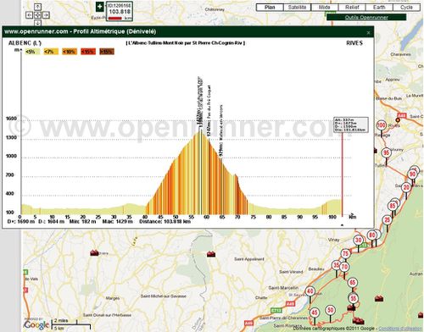
Task: Click the green plus icon beside route ID
Action: click(x=100, y=7)
